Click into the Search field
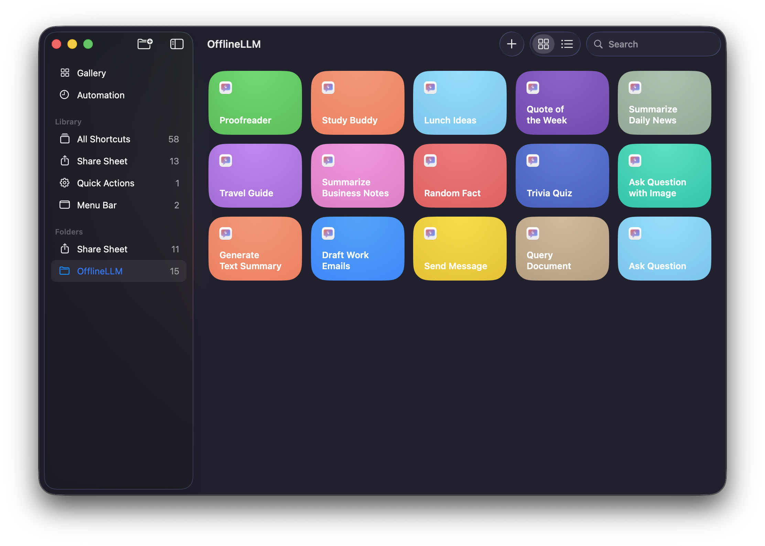This screenshot has width=765, height=546. [x=653, y=44]
